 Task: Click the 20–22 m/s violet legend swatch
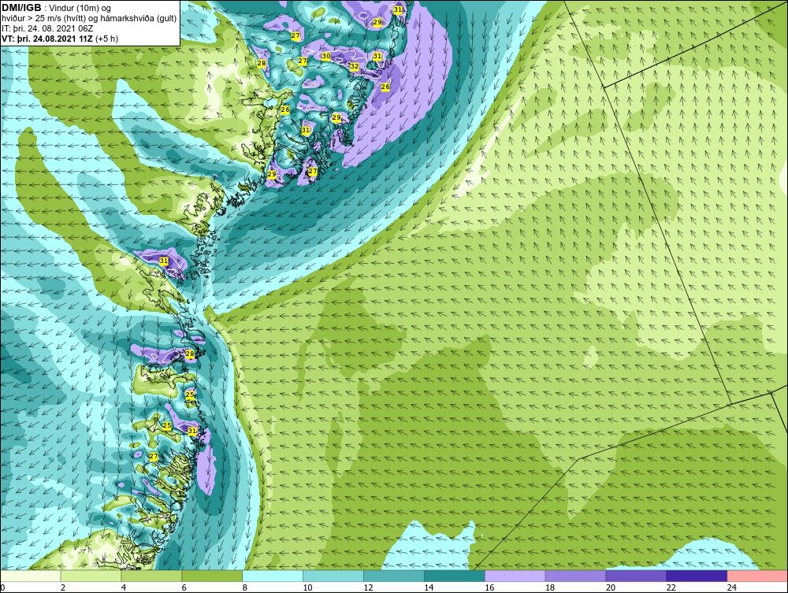pyautogui.click(x=636, y=576)
